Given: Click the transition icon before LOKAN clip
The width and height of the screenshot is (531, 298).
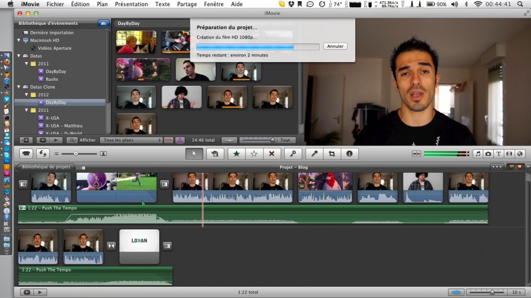Looking at the screenshot, I should click(x=111, y=246).
